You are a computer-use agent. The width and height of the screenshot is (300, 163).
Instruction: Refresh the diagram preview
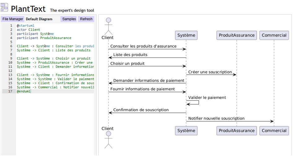[x=86, y=19]
